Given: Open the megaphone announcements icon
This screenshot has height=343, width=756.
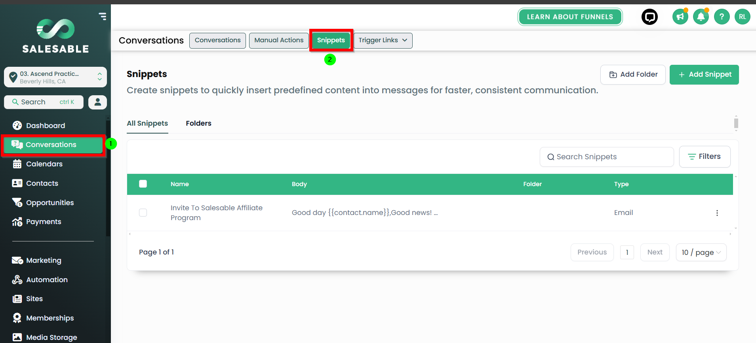Looking at the screenshot, I should 680,17.
